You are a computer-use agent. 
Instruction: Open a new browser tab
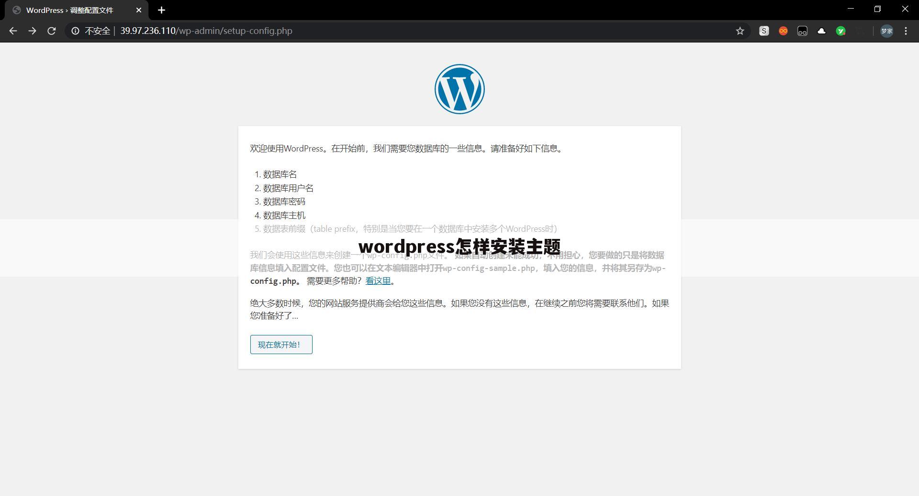pyautogui.click(x=161, y=10)
